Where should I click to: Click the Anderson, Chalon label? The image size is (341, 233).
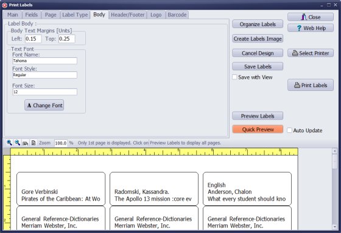[247, 189]
